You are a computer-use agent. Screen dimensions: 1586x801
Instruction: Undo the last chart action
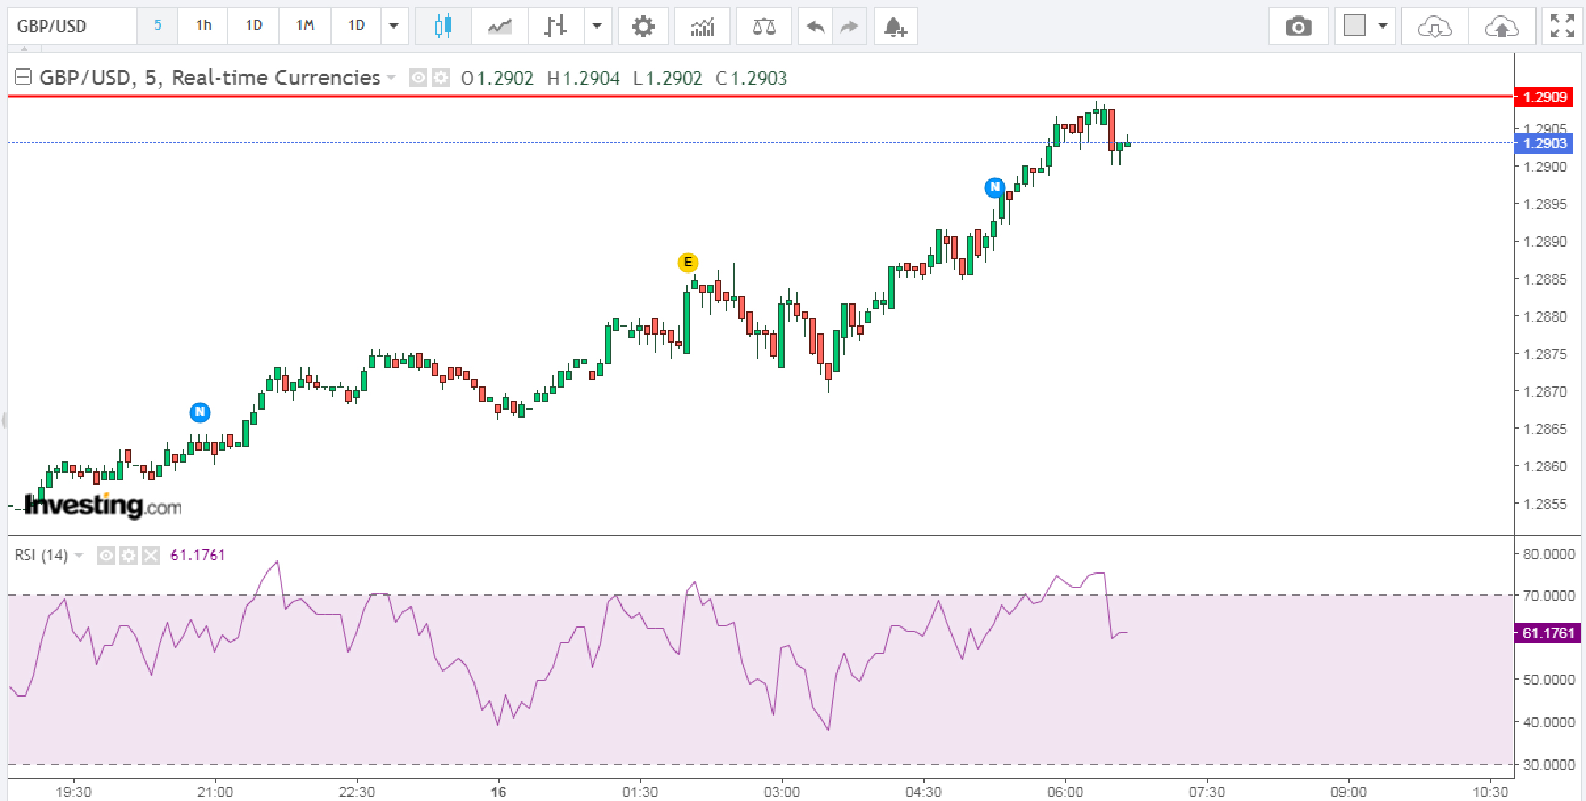815,26
